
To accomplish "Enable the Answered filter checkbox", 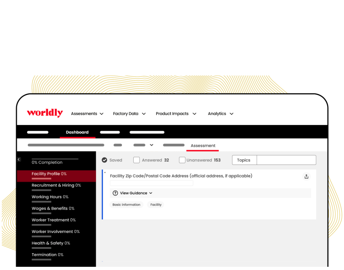I will [x=137, y=160].
